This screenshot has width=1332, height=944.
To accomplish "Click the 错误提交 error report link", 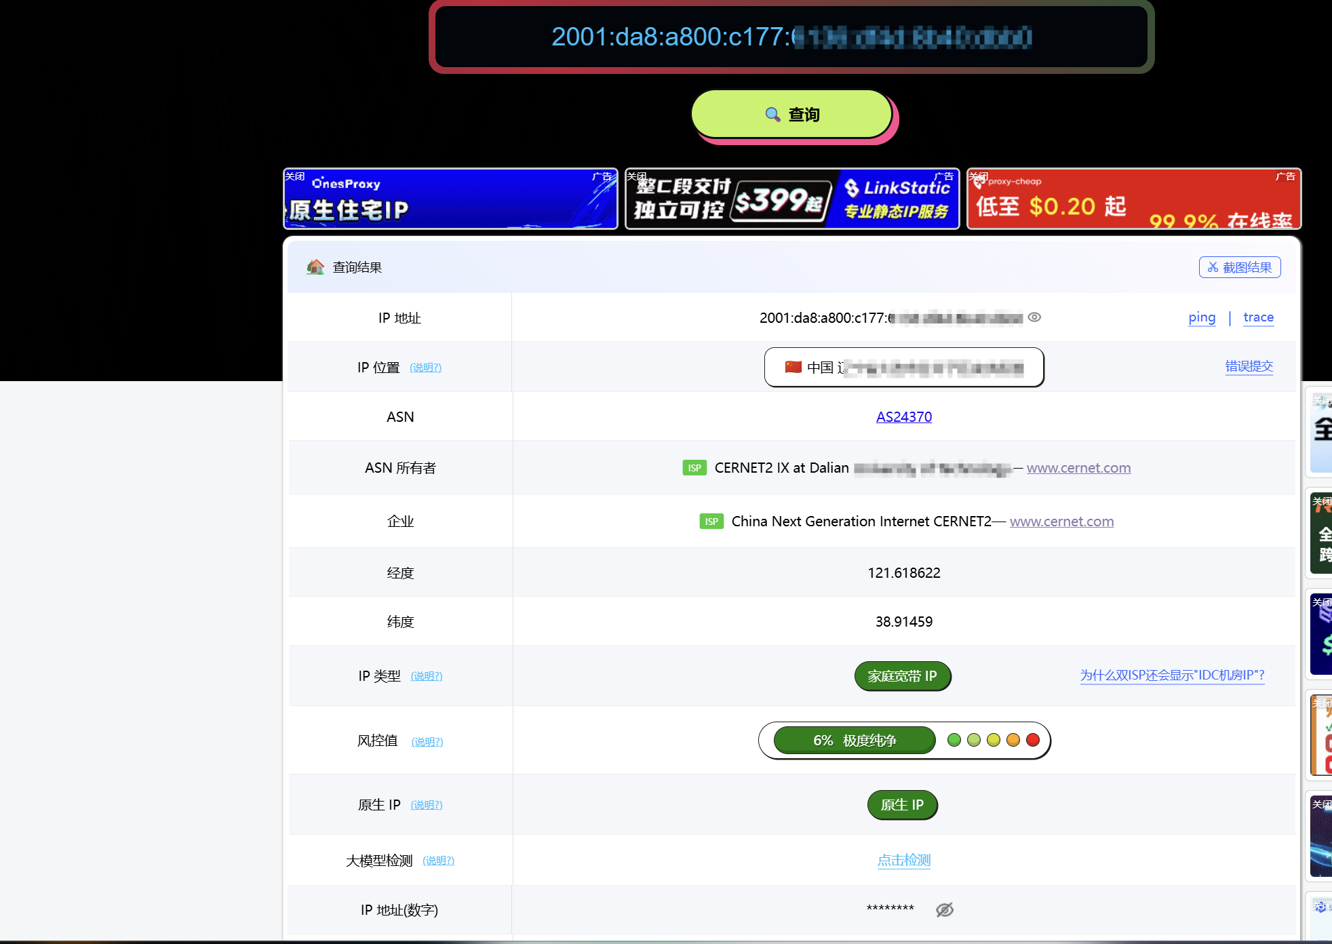I will click(1249, 367).
